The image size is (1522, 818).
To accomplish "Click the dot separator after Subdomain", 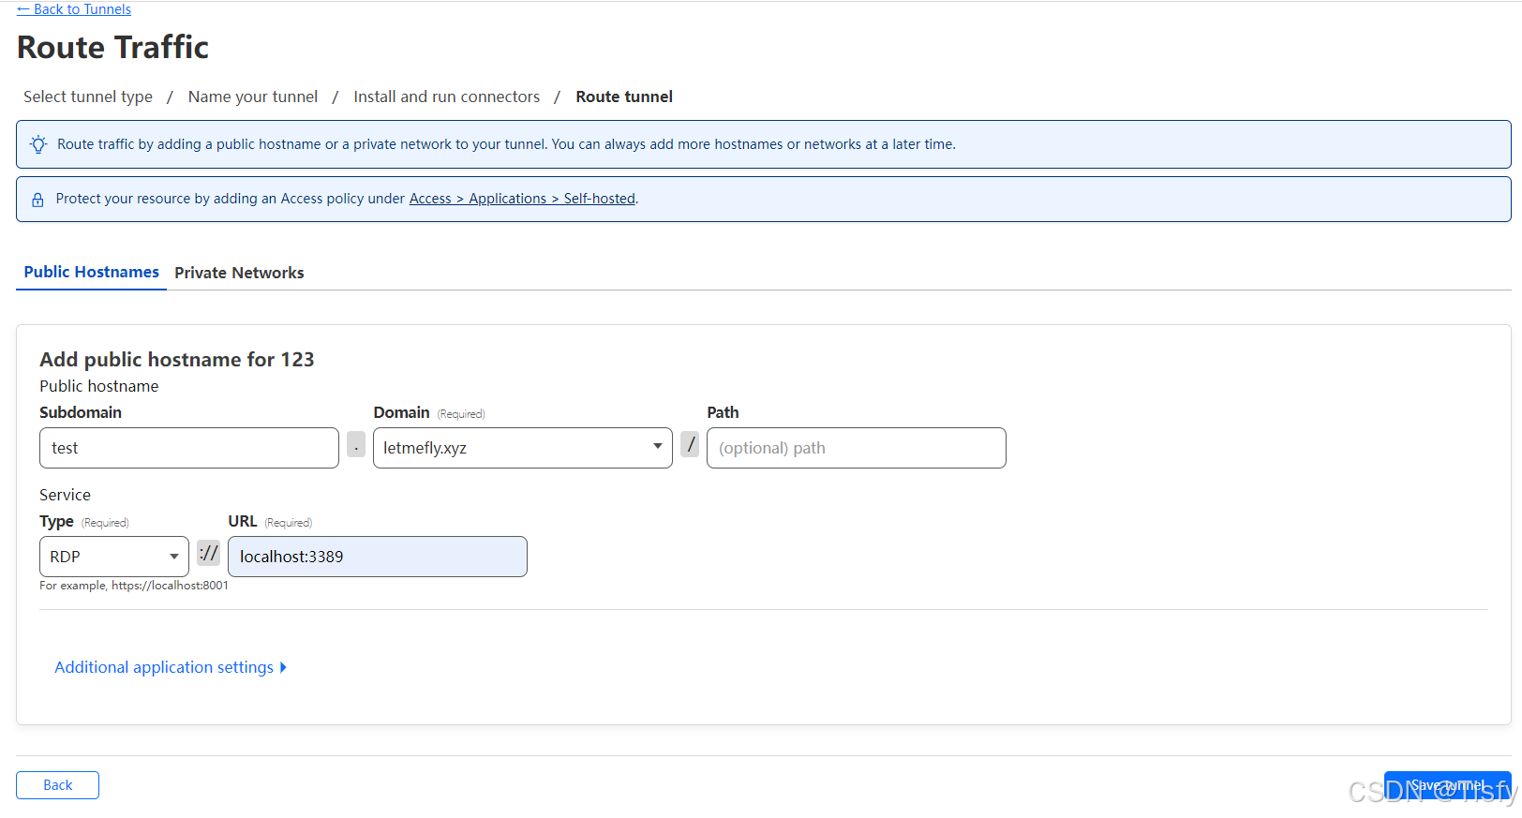I will [356, 444].
